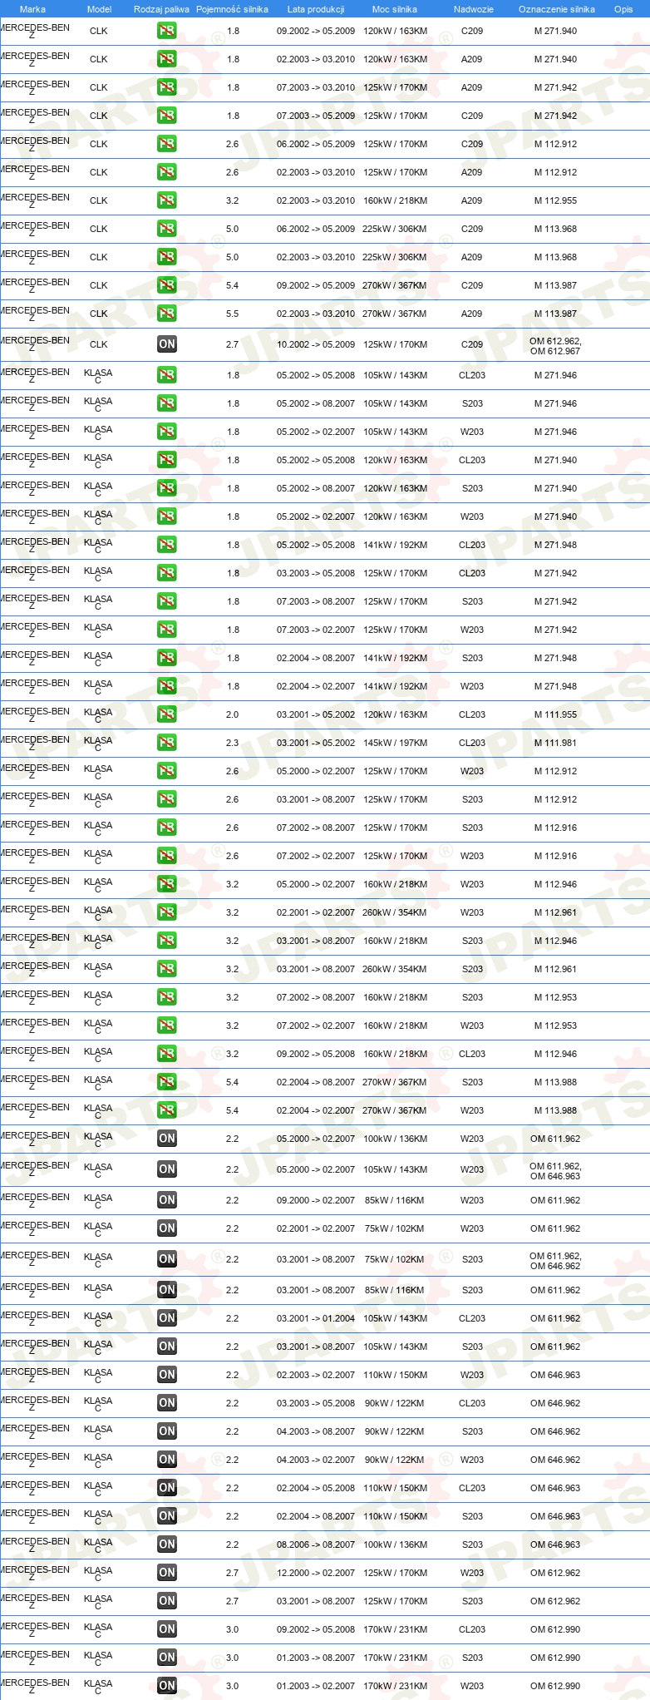
Task: Click the Opis column header
Action: (623, 9)
